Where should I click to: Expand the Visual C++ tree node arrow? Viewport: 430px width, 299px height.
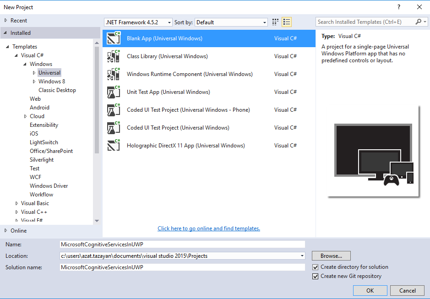[x=16, y=212]
